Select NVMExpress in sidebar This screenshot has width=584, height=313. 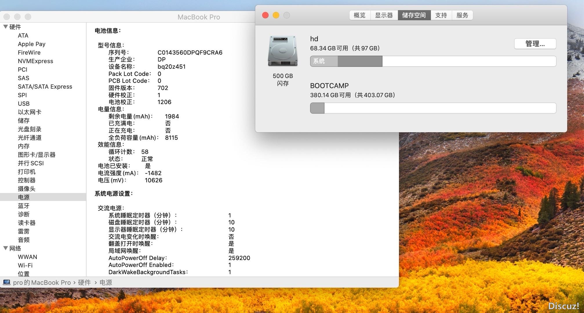[35, 61]
